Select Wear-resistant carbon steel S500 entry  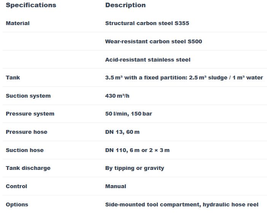pyautogui.click(x=153, y=41)
